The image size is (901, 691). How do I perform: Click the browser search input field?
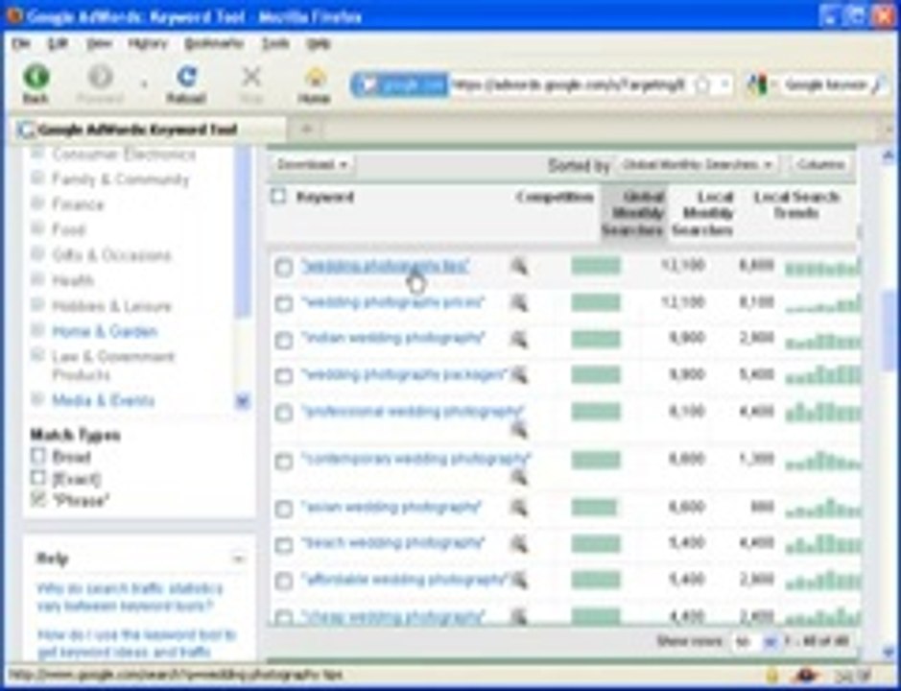click(825, 85)
